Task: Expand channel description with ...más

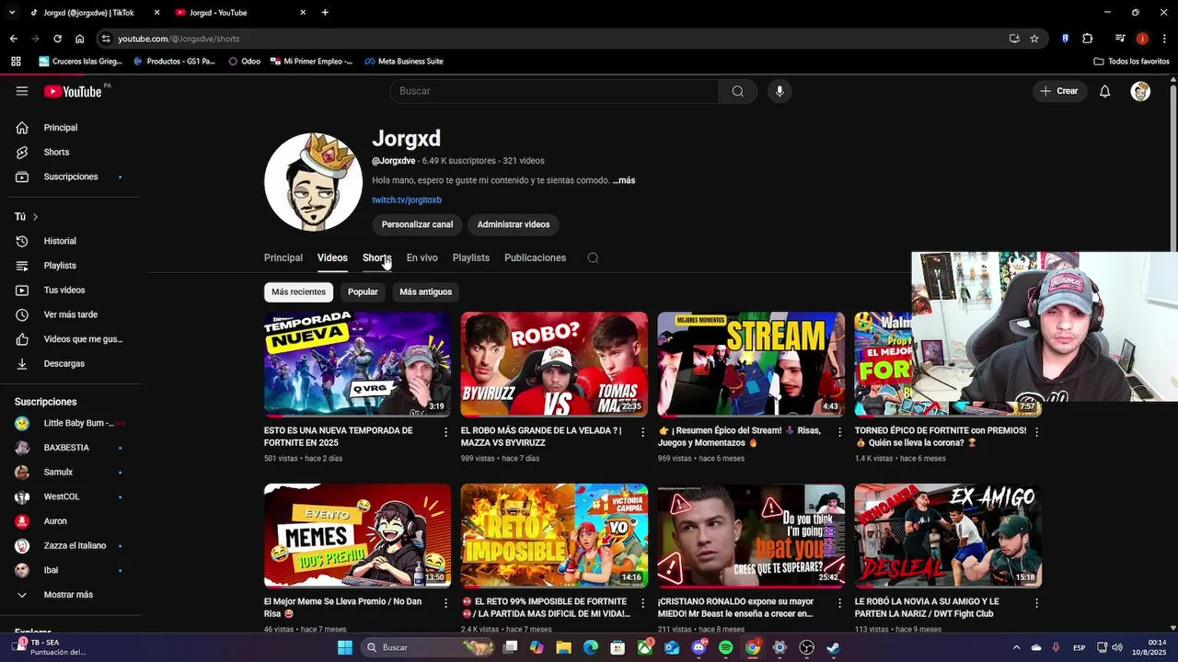Action: click(624, 180)
